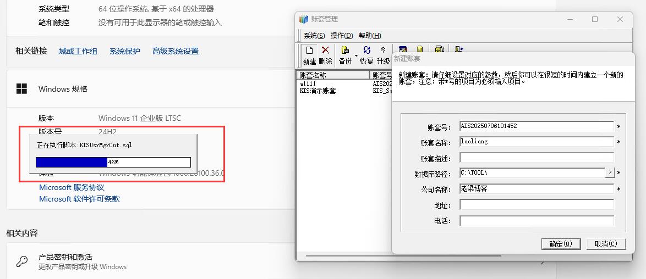646x279 pixels.
Task: Click the 取消(C) button
Action: point(606,244)
